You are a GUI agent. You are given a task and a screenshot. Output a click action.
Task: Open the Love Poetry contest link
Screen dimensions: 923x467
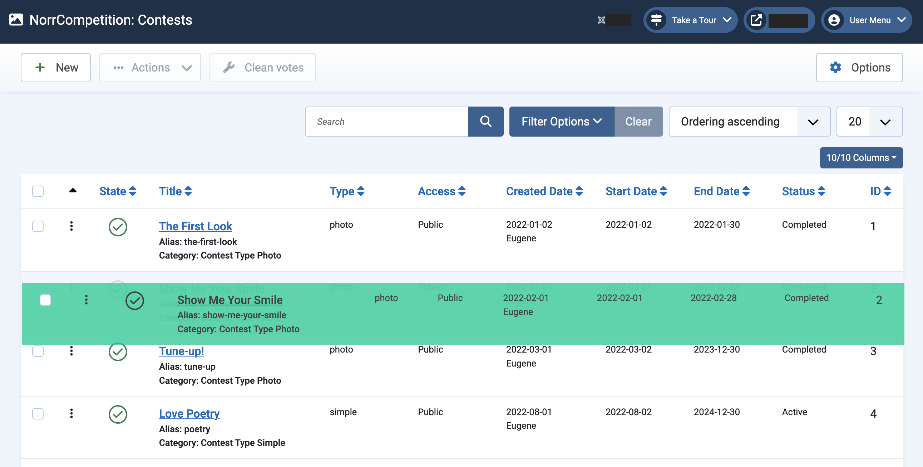pos(189,414)
